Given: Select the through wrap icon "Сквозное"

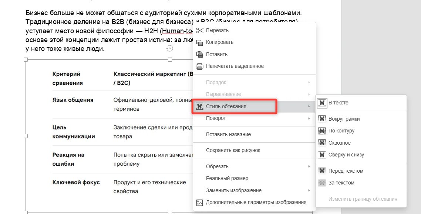Looking at the screenshot, I should 322,143.
